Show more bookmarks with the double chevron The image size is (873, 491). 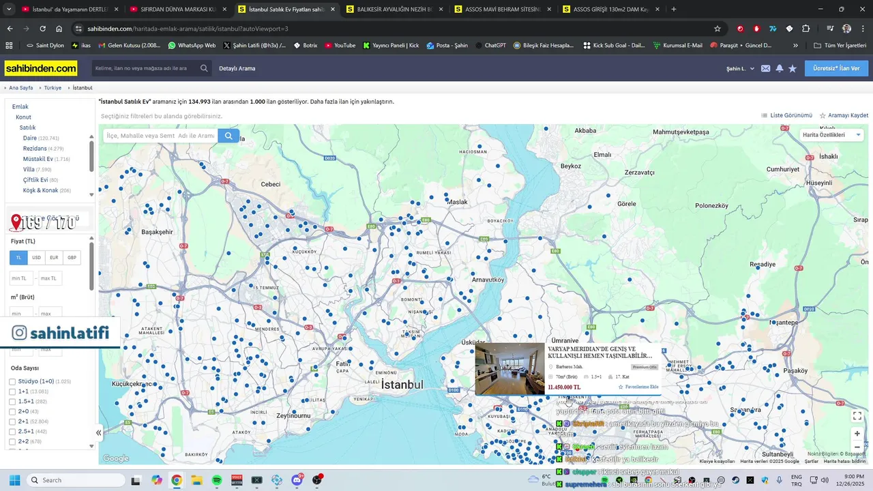(795, 45)
